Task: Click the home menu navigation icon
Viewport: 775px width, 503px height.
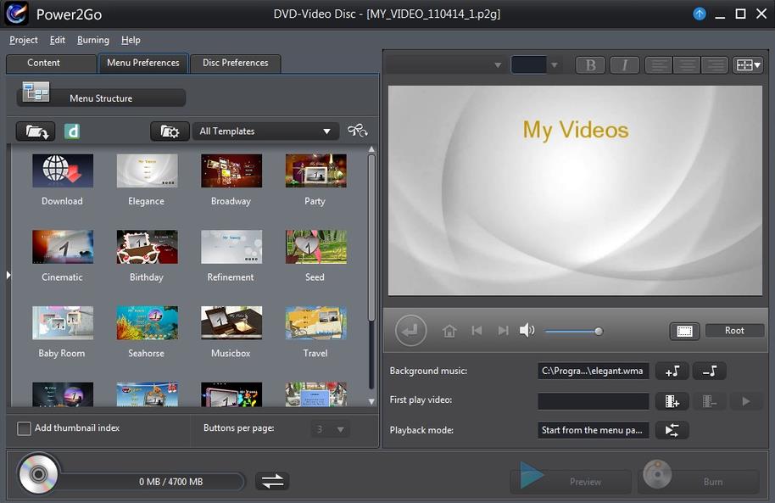Action: pyautogui.click(x=449, y=331)
